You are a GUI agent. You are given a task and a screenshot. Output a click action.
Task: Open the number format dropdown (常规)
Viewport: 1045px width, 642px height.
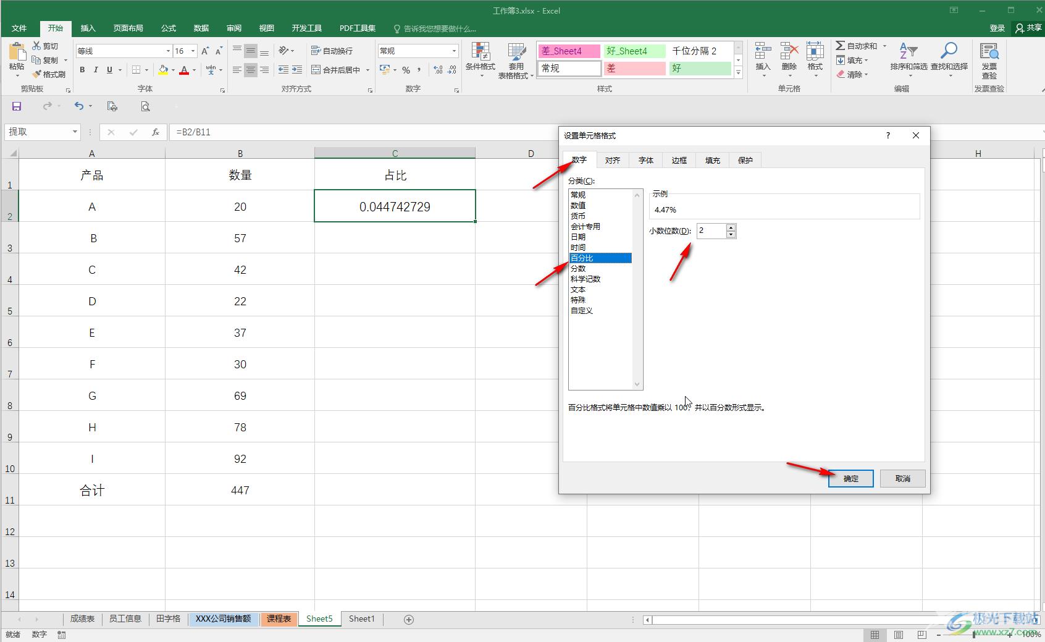455,51
